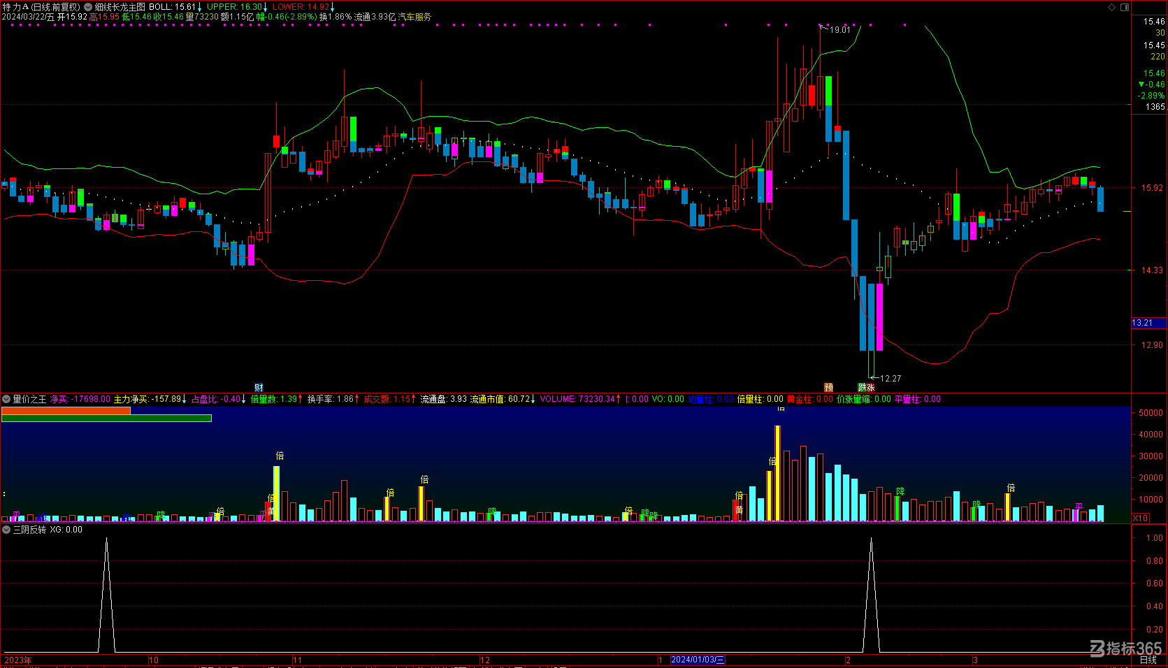Click the stock title 特力A (日线,前复权)
Screen dimensions: 1168x668
[41, 7]
